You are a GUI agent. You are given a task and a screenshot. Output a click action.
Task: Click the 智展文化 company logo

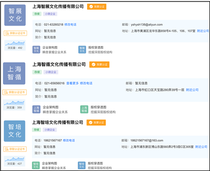pyautogui.click(x=15, y=15)
